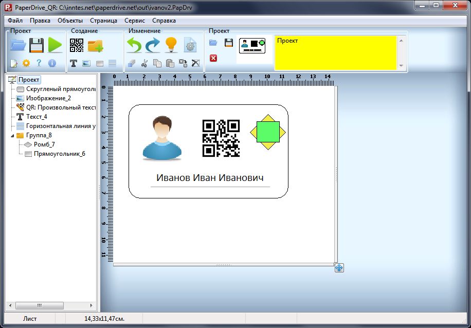471x328 pixels.
Task: Insert an image object from the Создание panel
Action: (x=86, y=63)
